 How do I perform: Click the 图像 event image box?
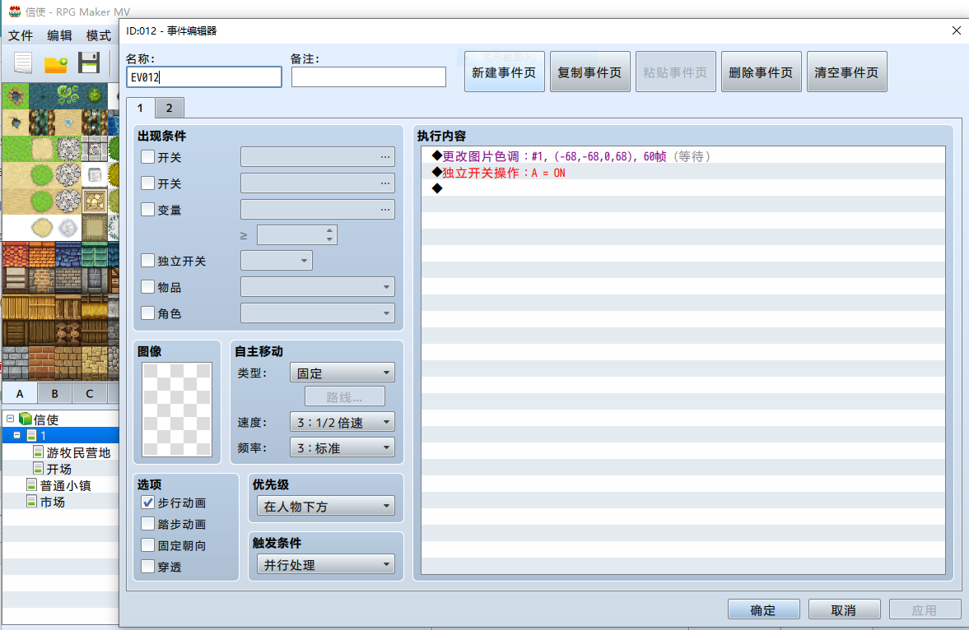(177, 410)
